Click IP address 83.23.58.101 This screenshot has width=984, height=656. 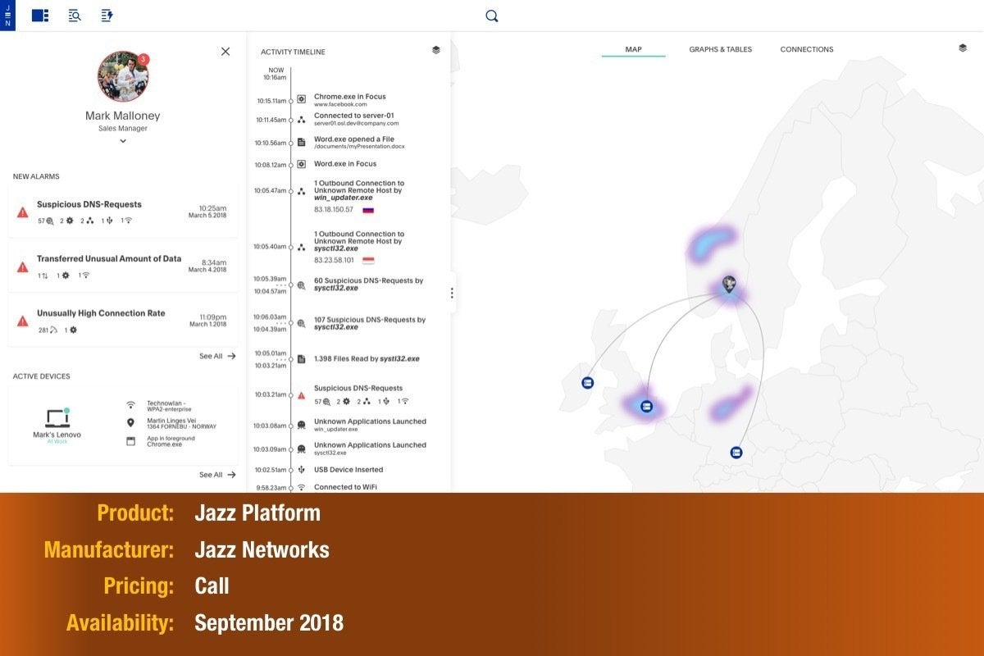coord(334,261)
